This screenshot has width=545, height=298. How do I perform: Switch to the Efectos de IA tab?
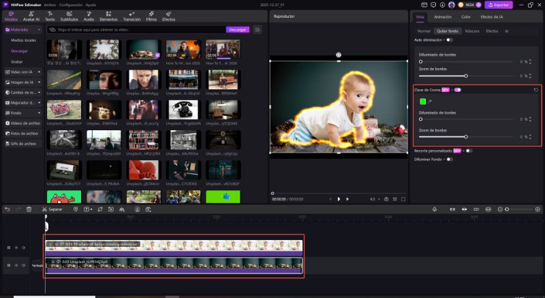(x=491, y=16)
